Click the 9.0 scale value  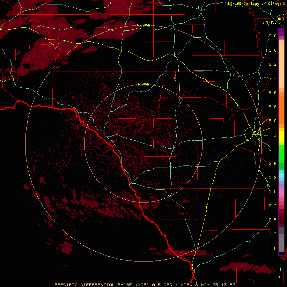tap(273, 50)
